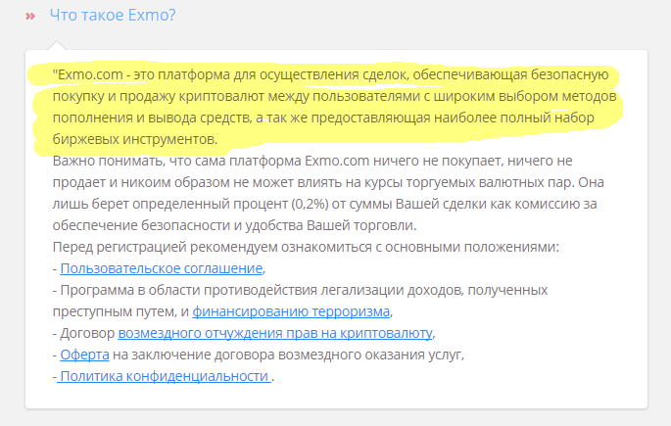
Task: Open the 'Политика конфиденциальности' link
Action: point(164,376)
